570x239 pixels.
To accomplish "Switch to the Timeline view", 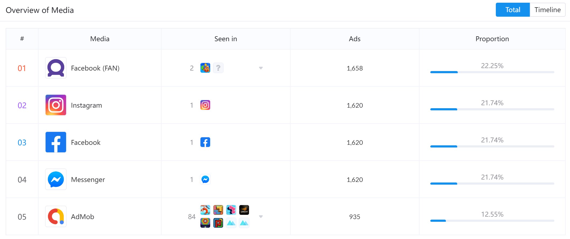I will click(548, 10).
